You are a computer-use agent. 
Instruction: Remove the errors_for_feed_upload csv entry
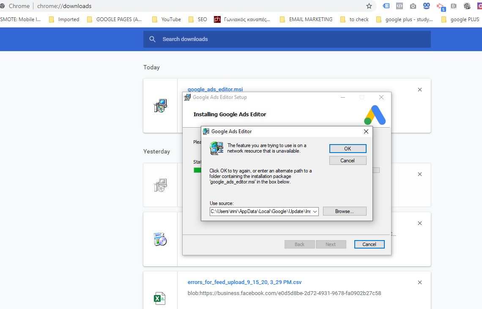click(x=420, y=282)
